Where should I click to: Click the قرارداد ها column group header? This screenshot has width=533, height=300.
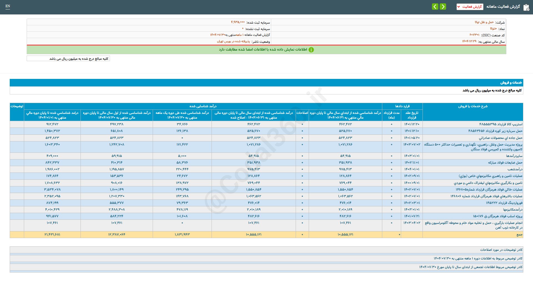(x=402, y=106)
